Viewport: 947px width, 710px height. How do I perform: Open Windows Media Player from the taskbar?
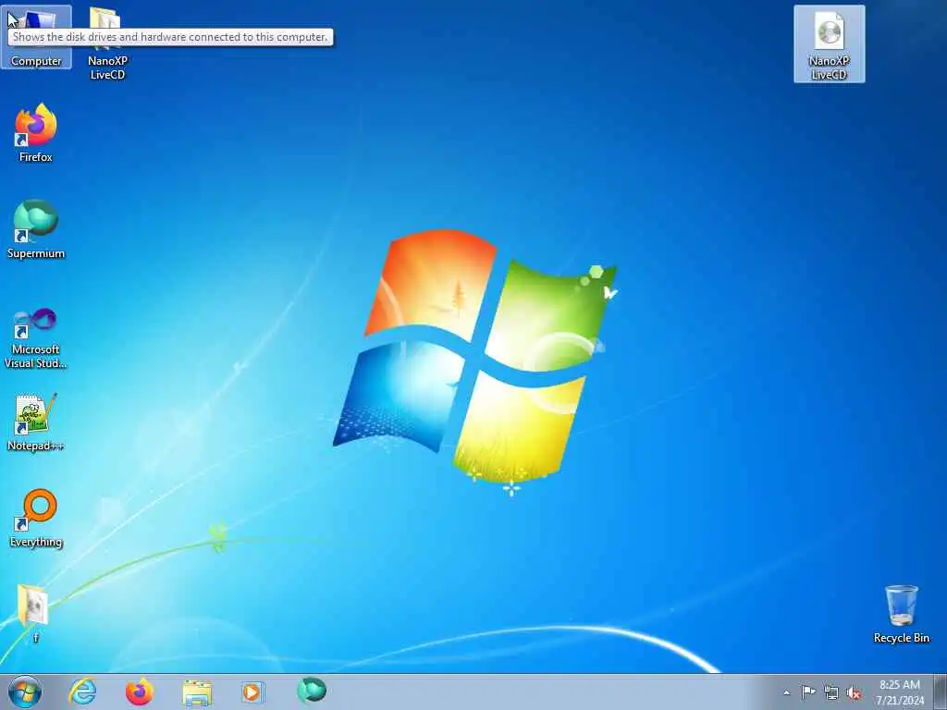(x=252, y=692)
